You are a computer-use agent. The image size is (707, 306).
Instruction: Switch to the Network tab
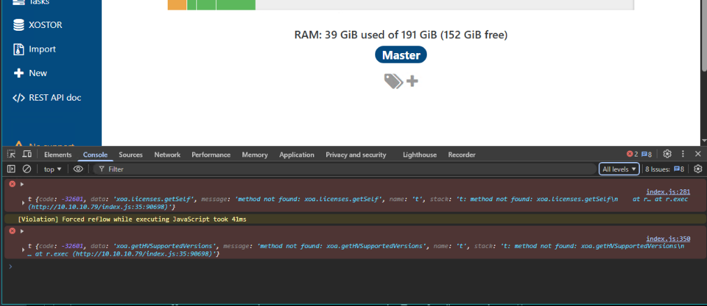click(x=167, y=154)
